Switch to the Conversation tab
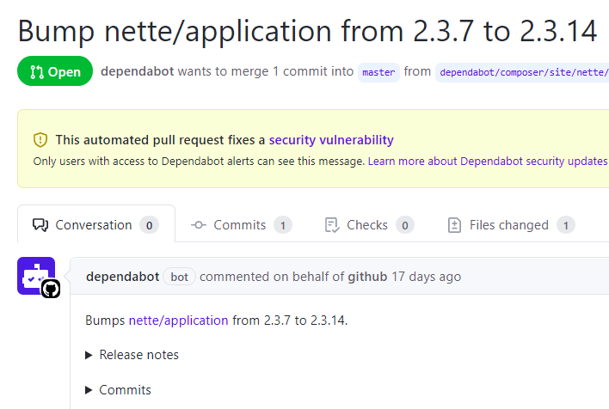 point(95,225)
